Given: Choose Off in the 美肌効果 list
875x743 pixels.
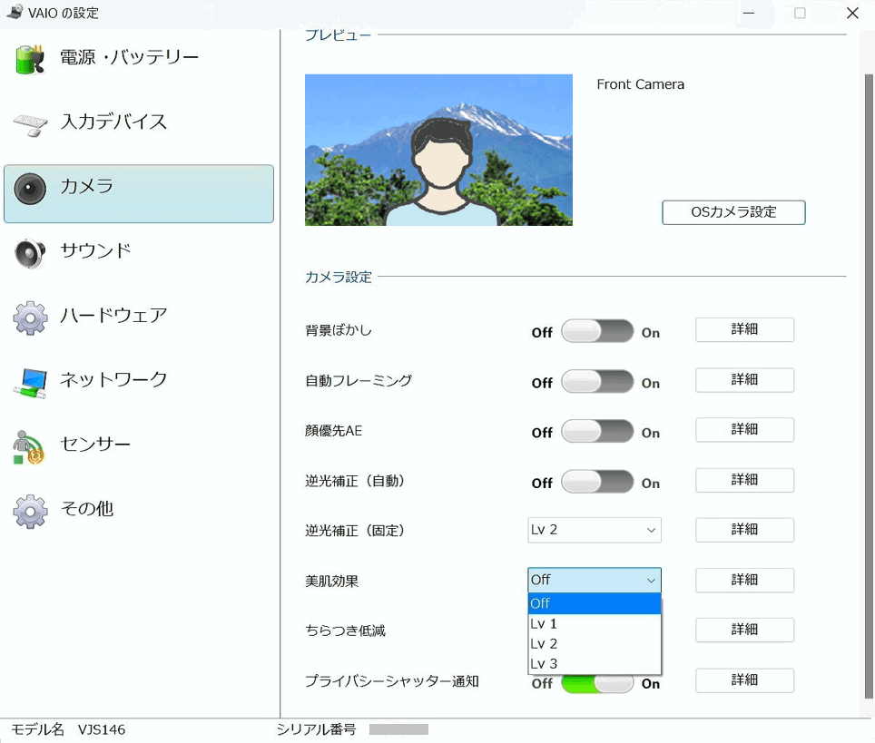Looking at the screenshot, I should pos(595,603).
